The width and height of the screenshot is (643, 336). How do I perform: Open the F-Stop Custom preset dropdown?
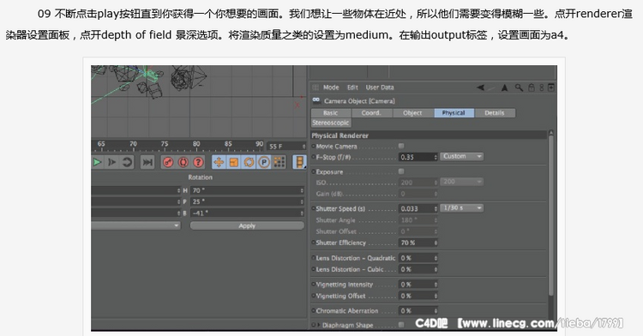pyautogui.click(x=461, y=157)
